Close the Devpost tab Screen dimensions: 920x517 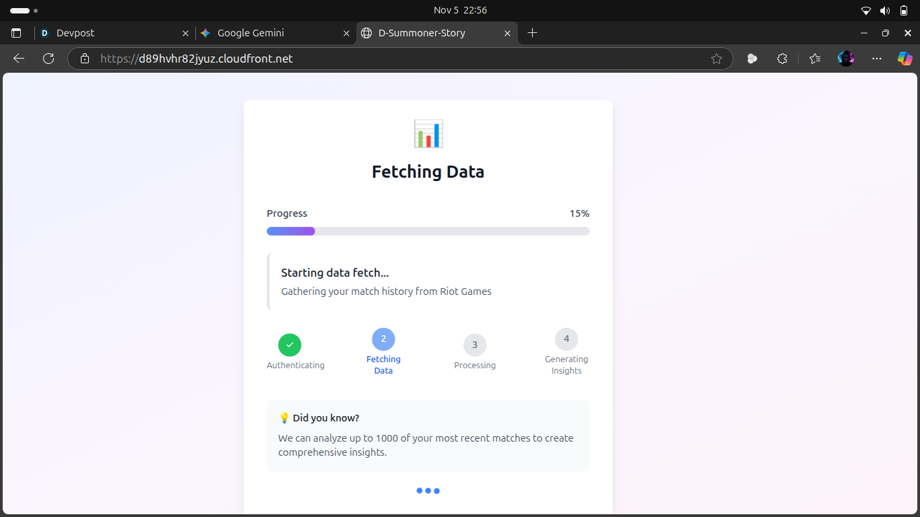(x=186, y=33)
